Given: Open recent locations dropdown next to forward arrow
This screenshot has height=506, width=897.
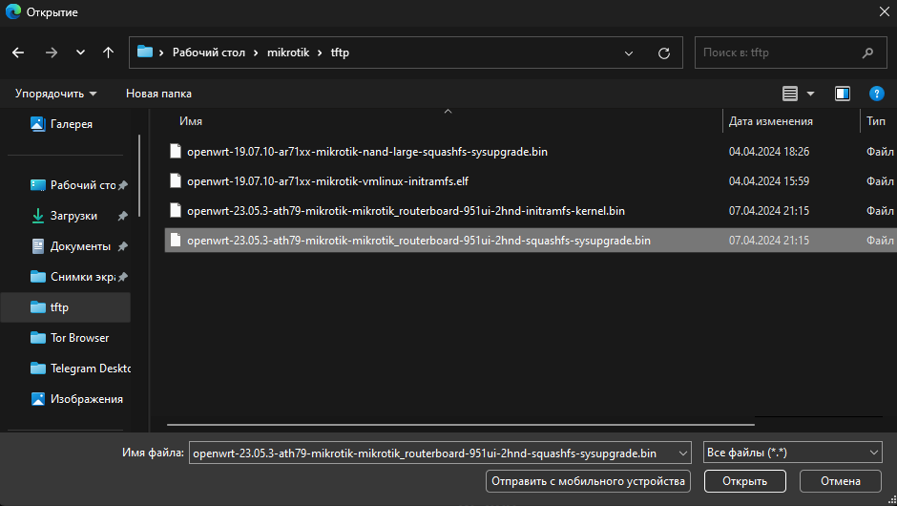Looking at the screenshot, I should click(80, 53).
